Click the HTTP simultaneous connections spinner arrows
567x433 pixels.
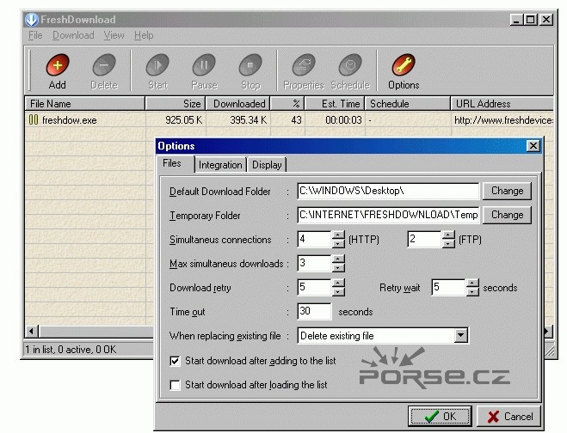tap(338, 240)
